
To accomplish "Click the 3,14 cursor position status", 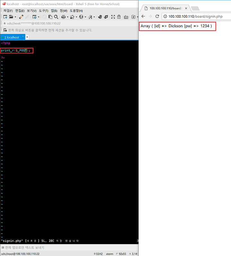I will tap(133, 254).
